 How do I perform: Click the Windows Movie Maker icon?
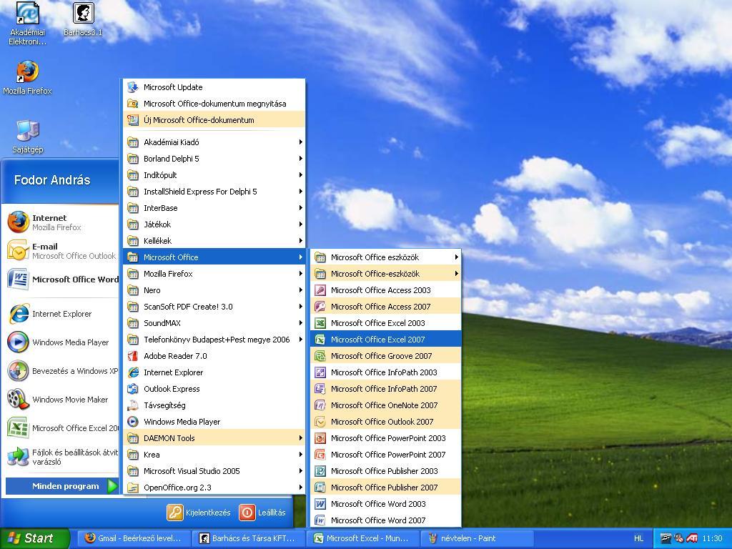coord(18,399)
